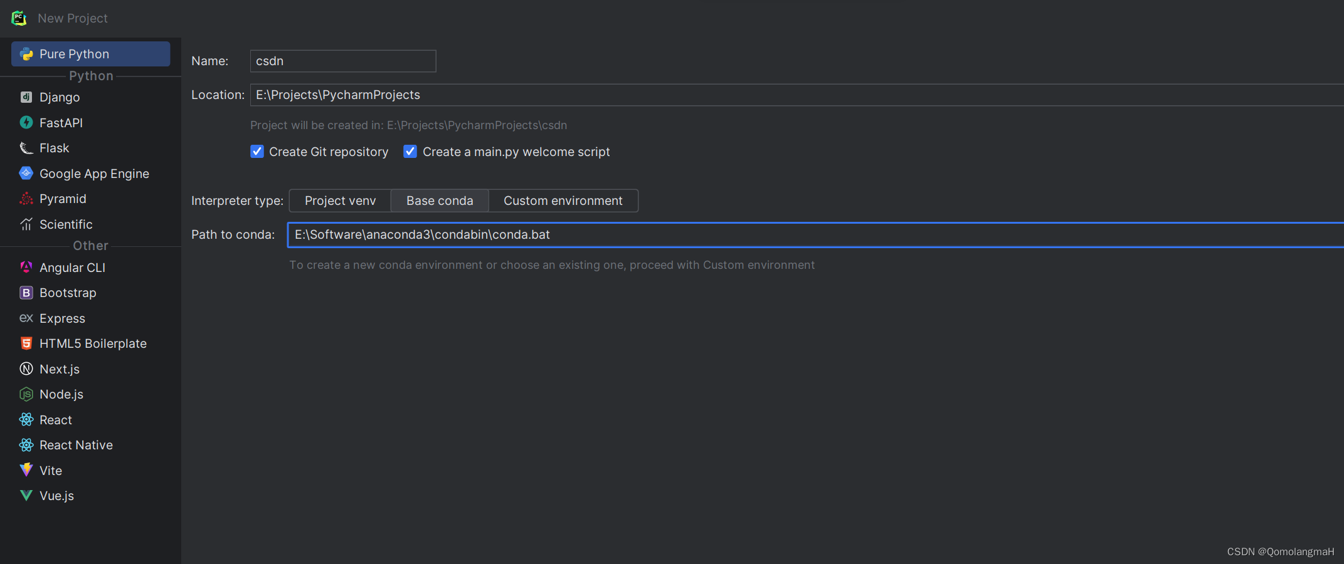Select the FastAPI project icon
The image size is (1344, 564).
pyautogui.click(x=26, y=122)
